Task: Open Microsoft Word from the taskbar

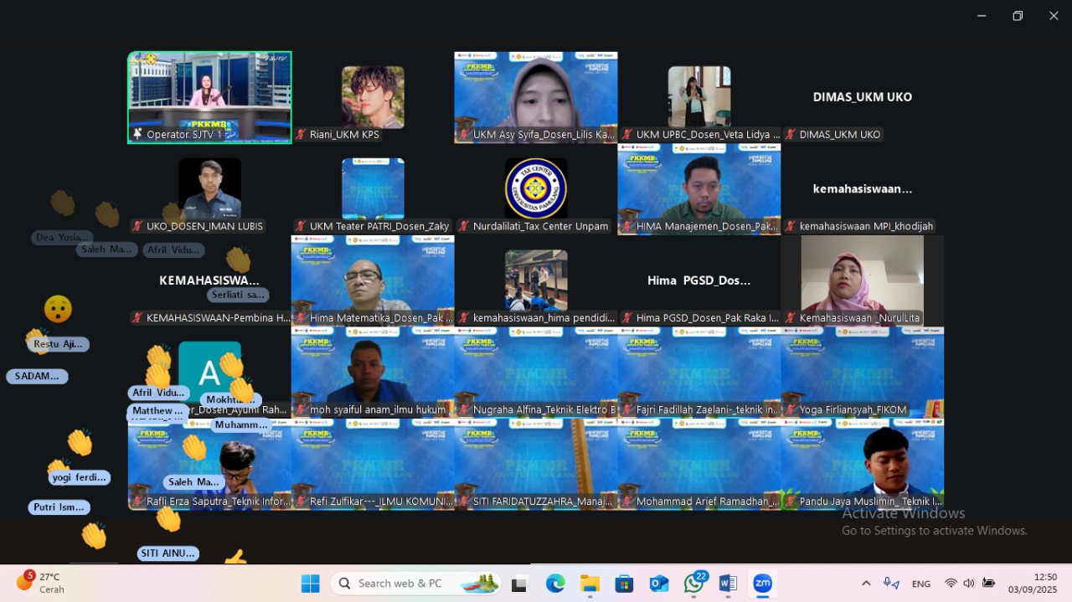Action: pos(728,584)
